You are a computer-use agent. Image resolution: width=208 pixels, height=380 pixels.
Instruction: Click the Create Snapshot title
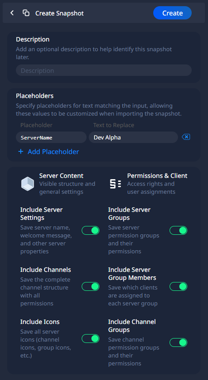[x=59, y=13]
